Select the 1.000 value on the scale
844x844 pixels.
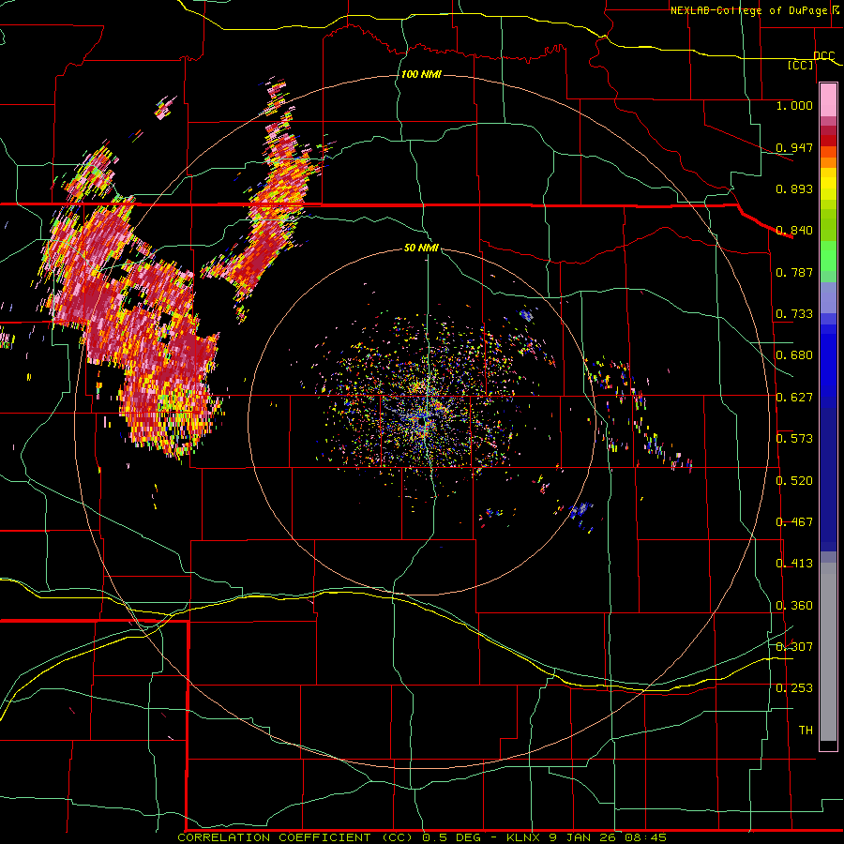point(794,105)
